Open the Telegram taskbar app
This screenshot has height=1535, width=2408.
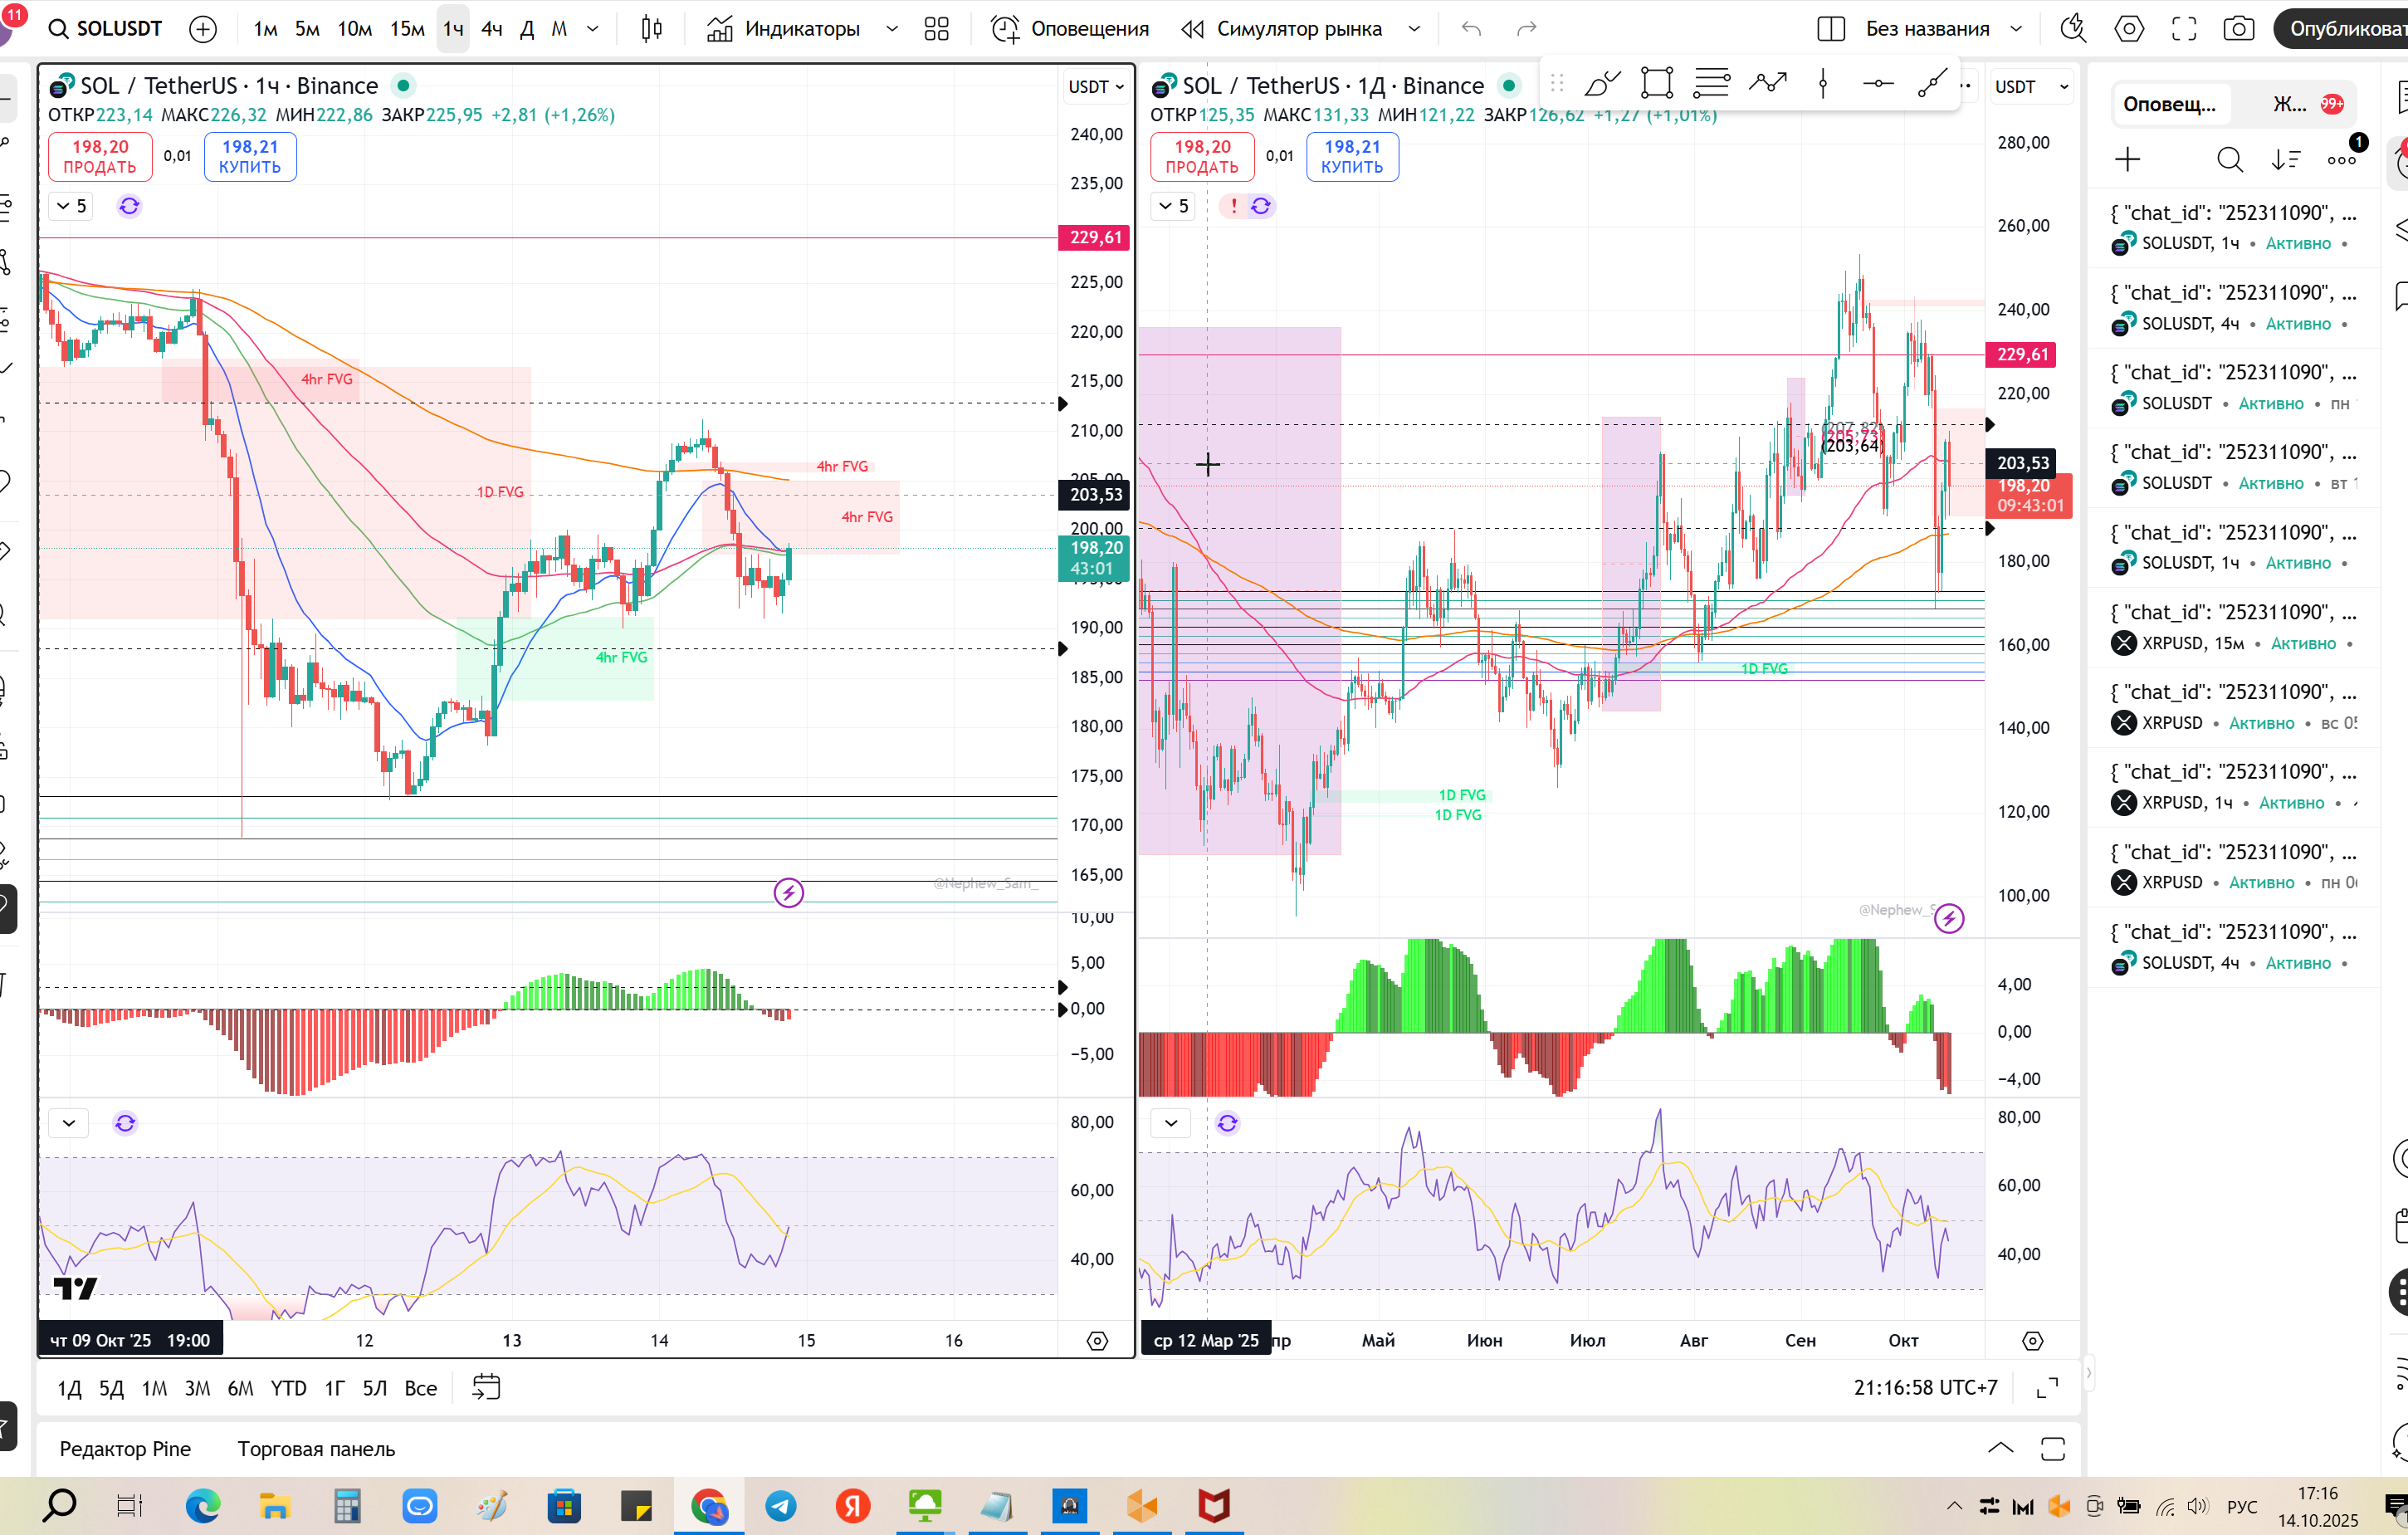coord(781,1506)
